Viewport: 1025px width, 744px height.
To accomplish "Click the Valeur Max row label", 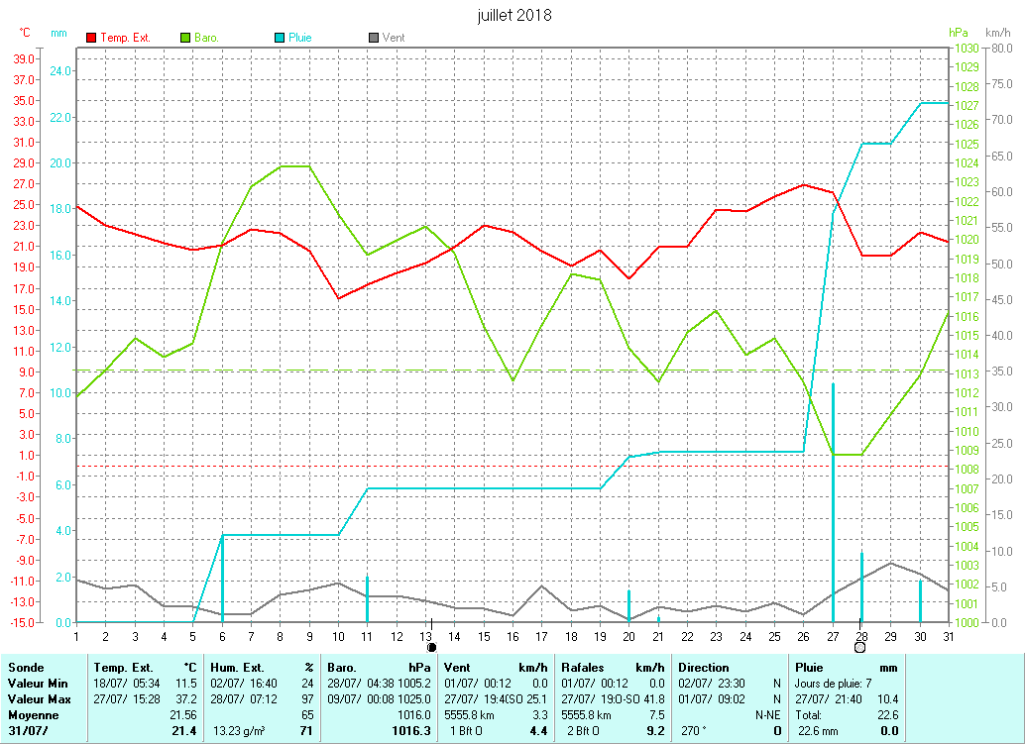I will coord(38,699).
